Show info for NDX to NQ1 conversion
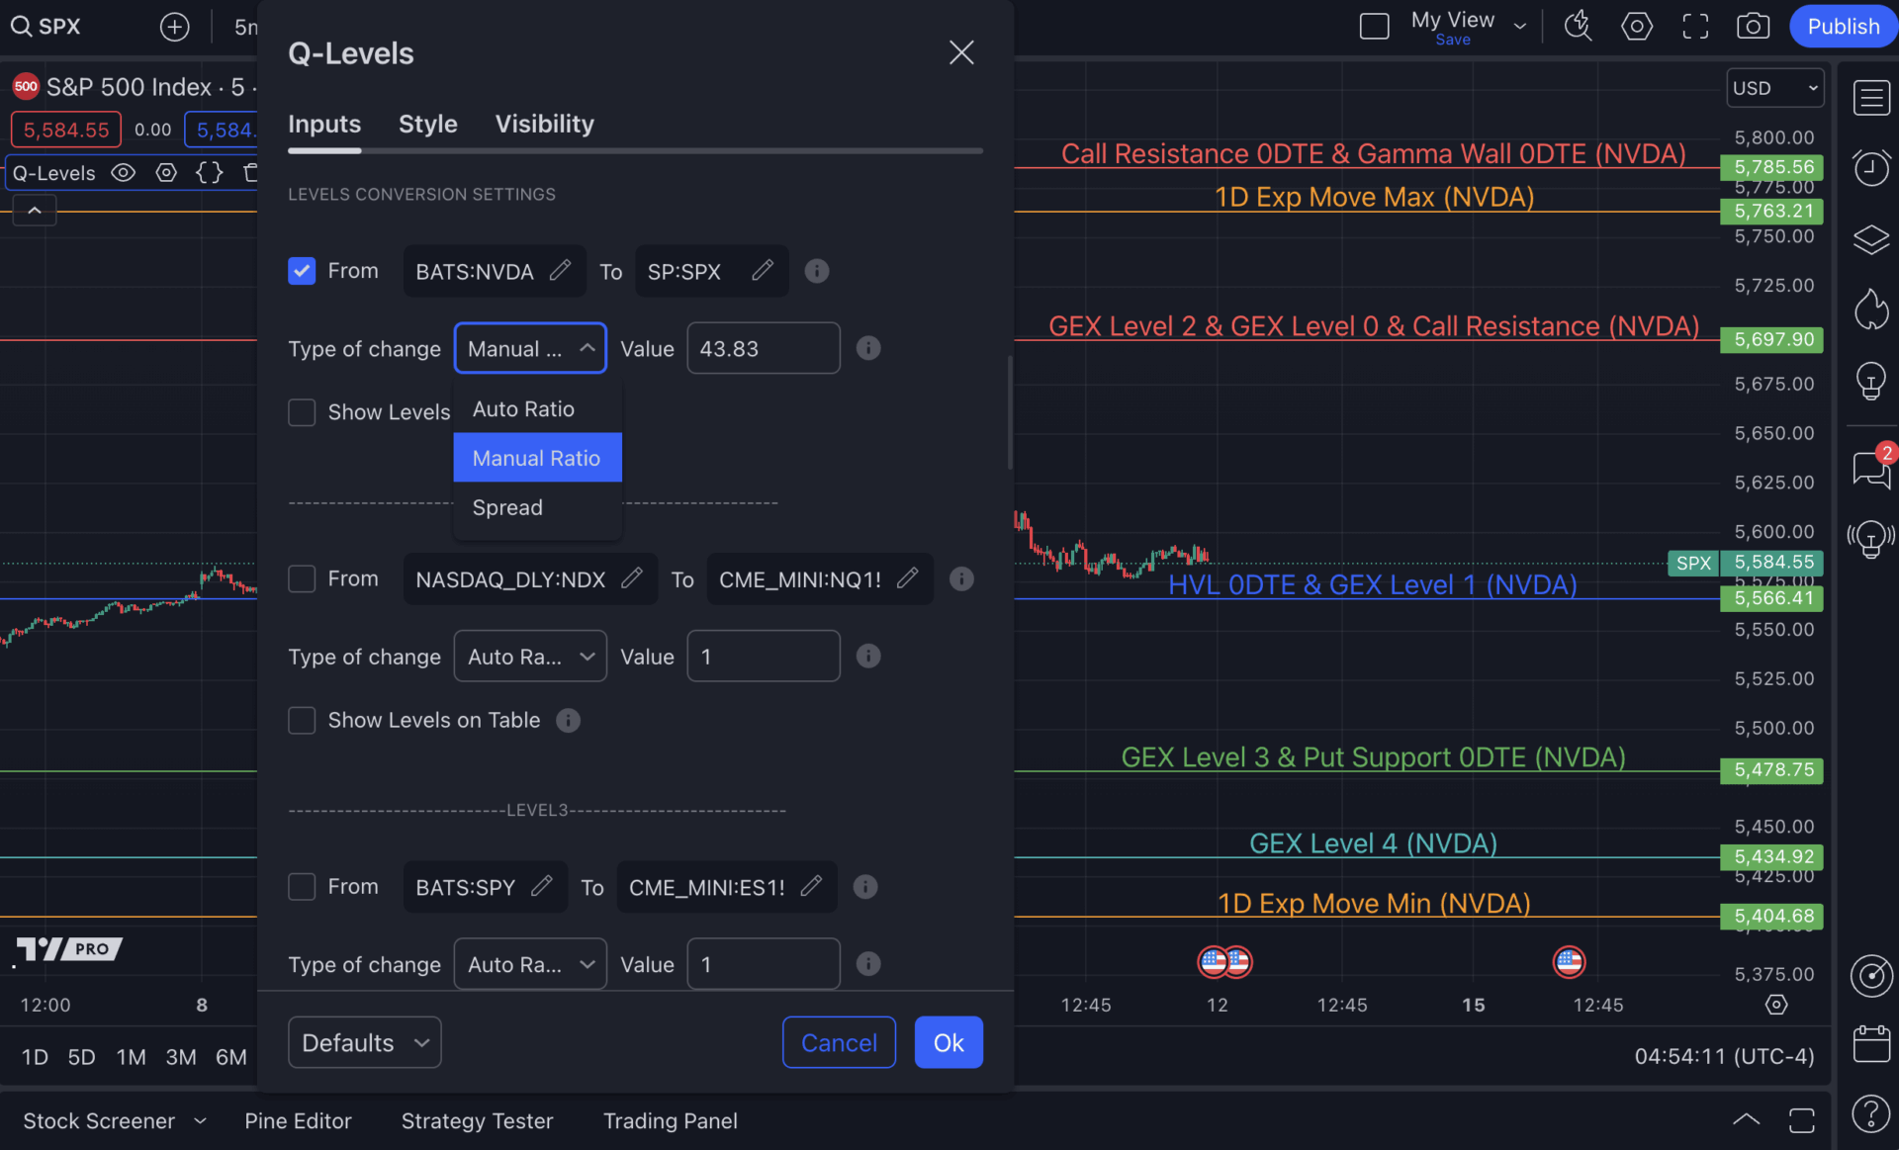This screenshot has height=1150, width=1899. coord(961,578)
